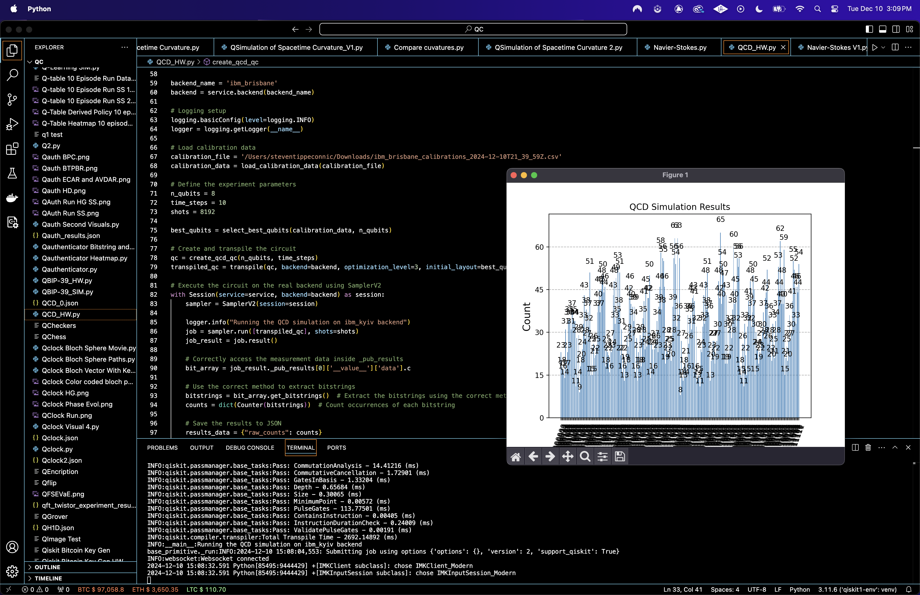This screenshot has height=595, width=920.
Task: Open the OUTPUT panel tab
Action: [201, 447]
